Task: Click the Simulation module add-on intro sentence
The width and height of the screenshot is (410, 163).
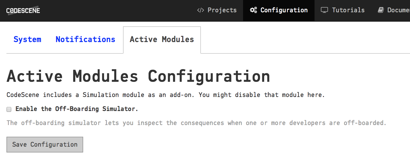Action: 165,95
